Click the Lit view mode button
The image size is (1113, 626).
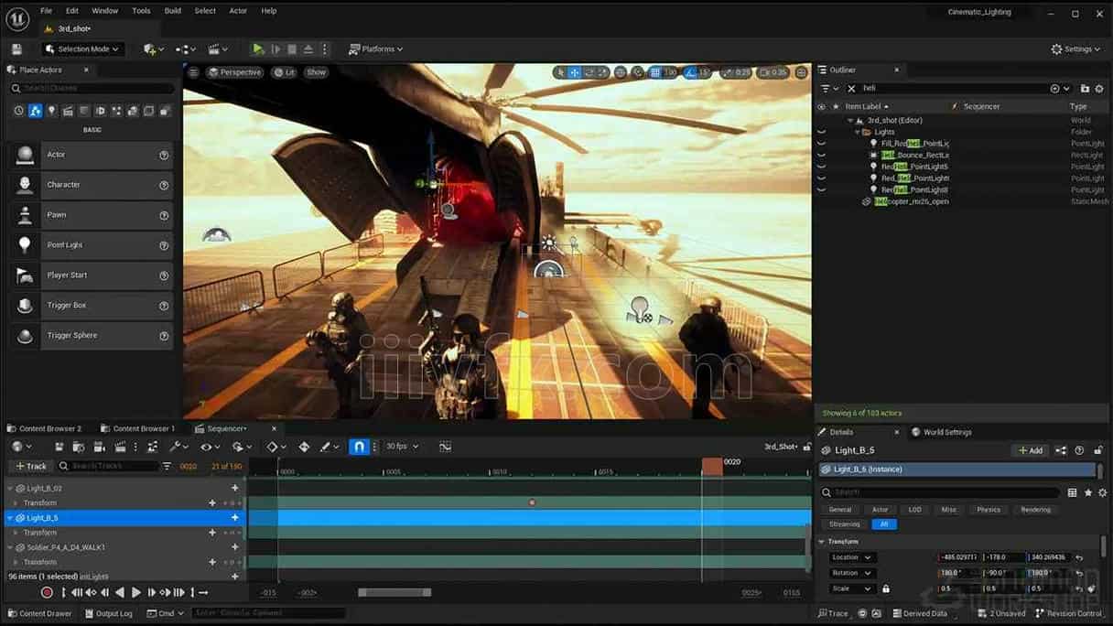(x=285, y=72)
